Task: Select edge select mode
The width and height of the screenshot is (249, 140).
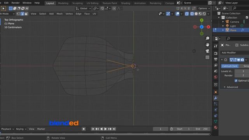Action: (22, 14)
